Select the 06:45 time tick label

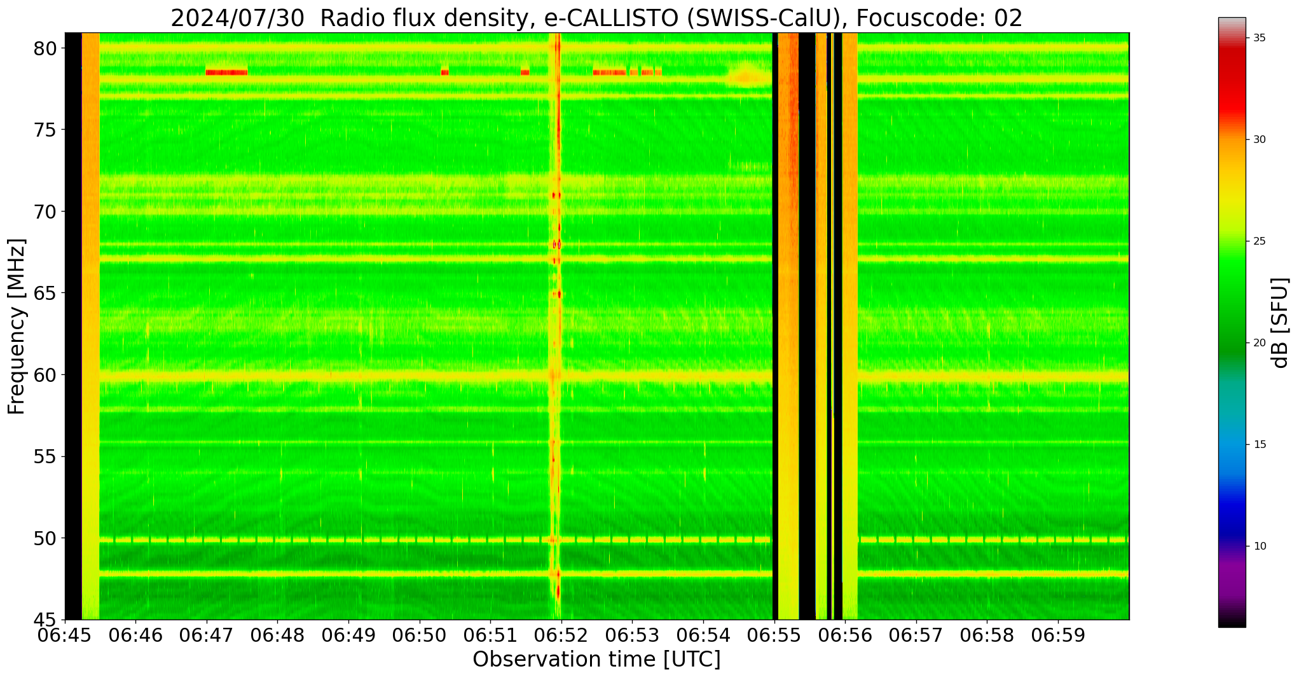click(65, 635)
